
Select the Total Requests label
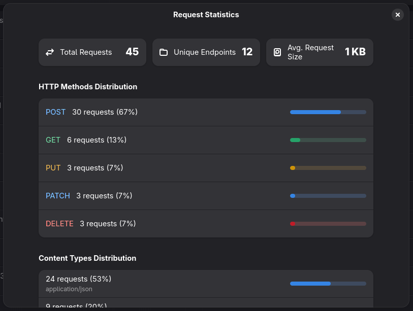click(x=86, y=52)
